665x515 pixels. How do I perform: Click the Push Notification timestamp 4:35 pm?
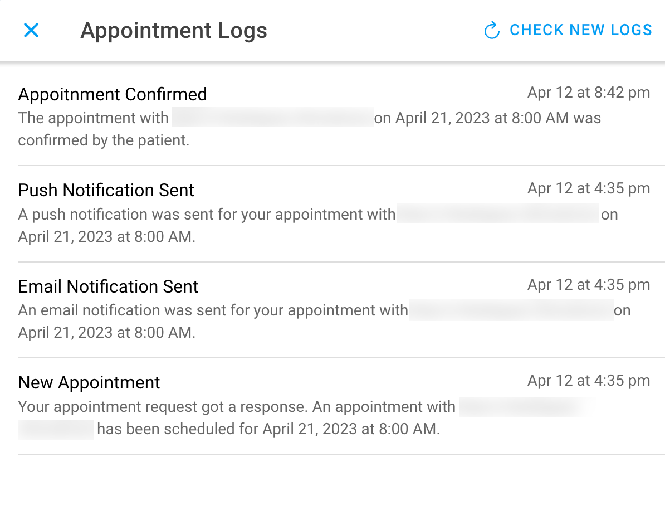tap(589, 188)
